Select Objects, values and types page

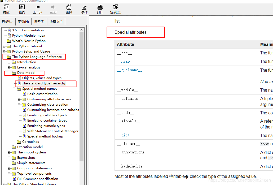[42, 78]
